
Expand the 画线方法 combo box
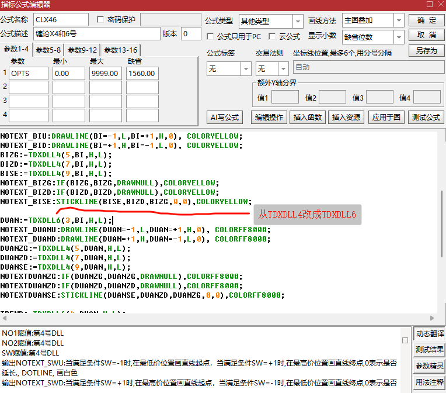point(399,20)
